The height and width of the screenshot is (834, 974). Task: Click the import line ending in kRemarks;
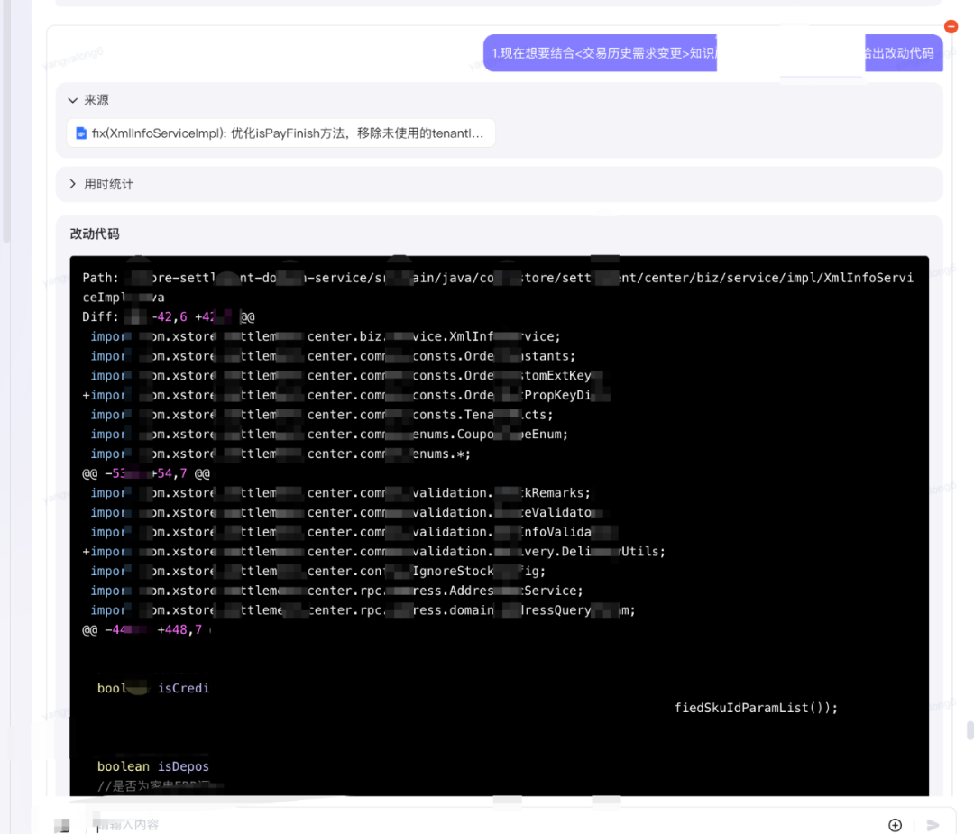pyautogui.click(x=340, y=493)
